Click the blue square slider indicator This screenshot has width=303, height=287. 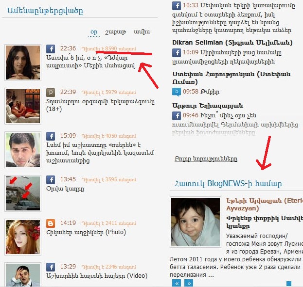289,284
